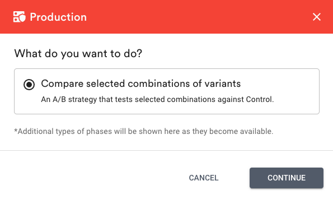333x204 pixels.
Task: Click the "Compare selected combinations of variants" label
Action: point(141,84)
